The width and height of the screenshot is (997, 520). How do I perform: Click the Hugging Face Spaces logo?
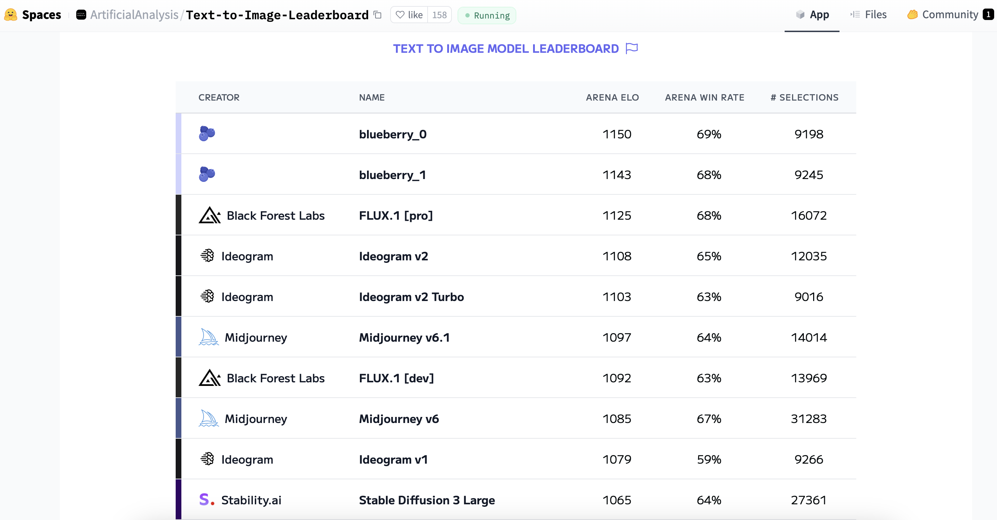coord(11,15)
